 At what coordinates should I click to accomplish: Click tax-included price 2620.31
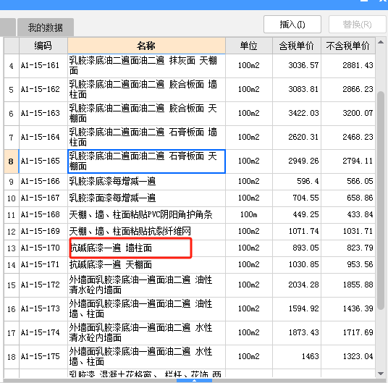click(x=303, y=137)
